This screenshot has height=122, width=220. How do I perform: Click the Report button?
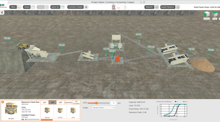pyautogui.click(x=149, y=7)
